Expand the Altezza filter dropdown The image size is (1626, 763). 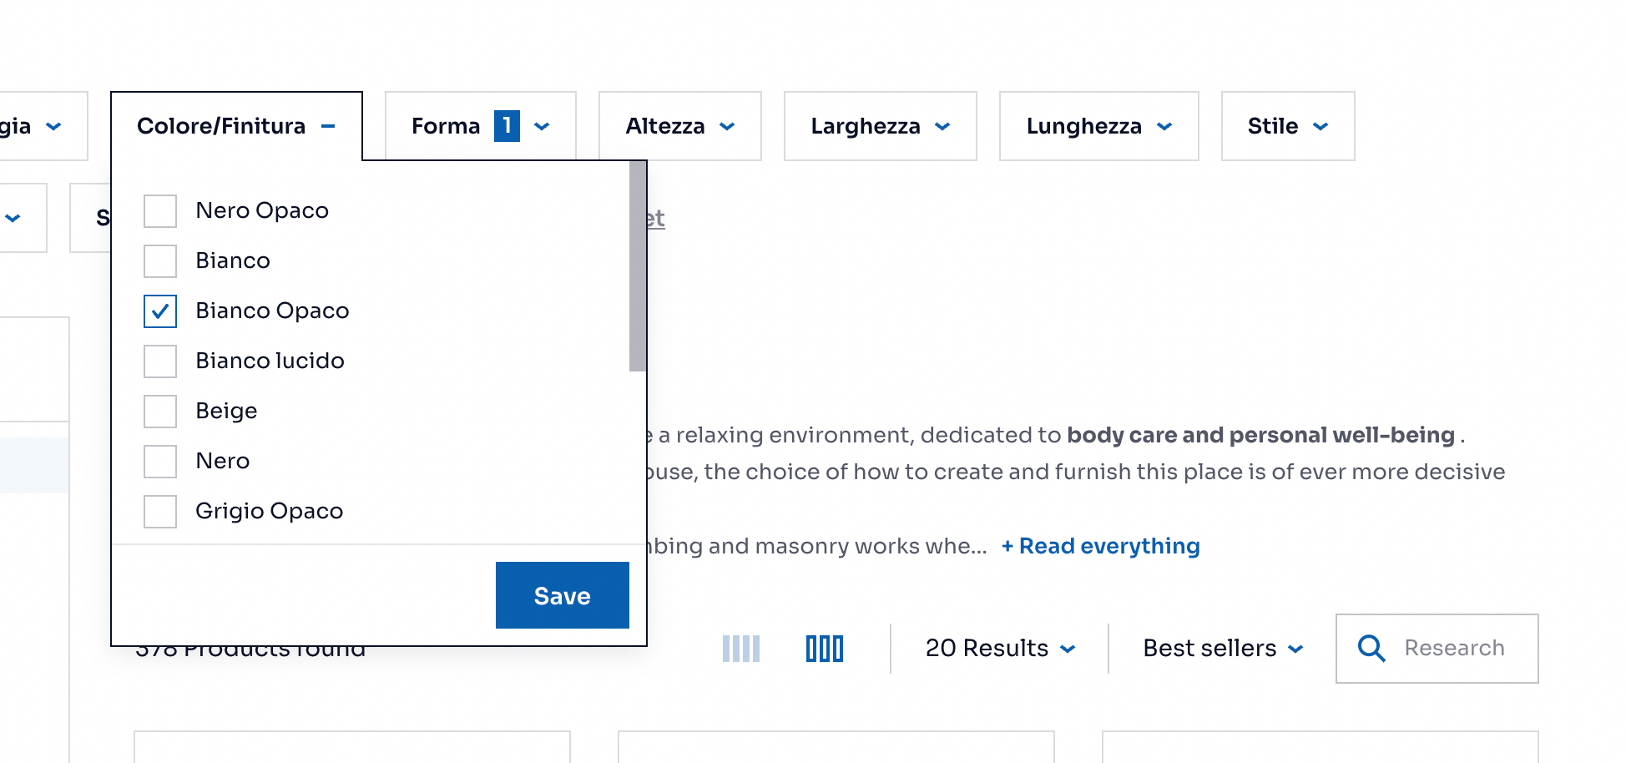[679, 126]
